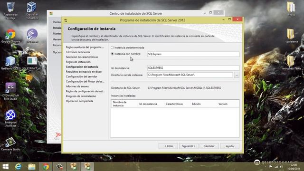Open Enterprise Architect desktop shortcut
This screenshot has width=304, height=171.
coord(10,118)
